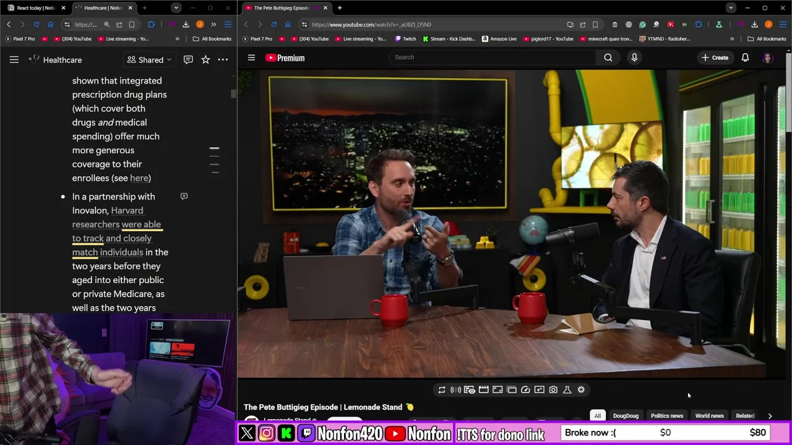Open Twitch bookmark in bookmarks bar
792x445 pixels.
click(x=405, y=39)
